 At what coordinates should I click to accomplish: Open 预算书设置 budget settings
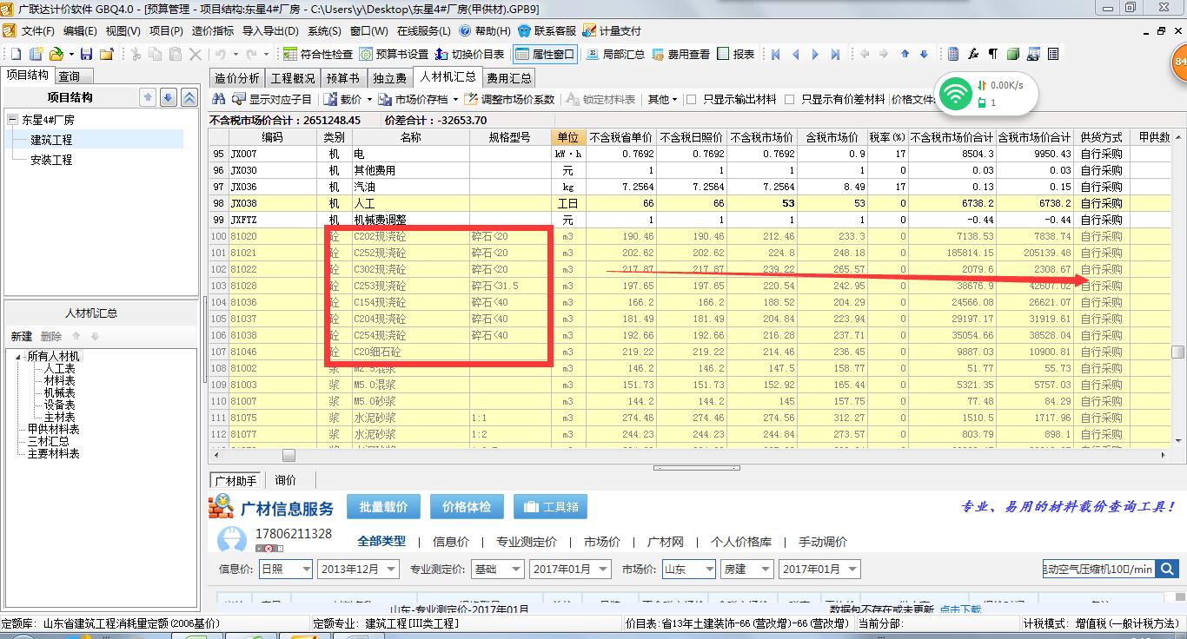click(x=394, y=54)
